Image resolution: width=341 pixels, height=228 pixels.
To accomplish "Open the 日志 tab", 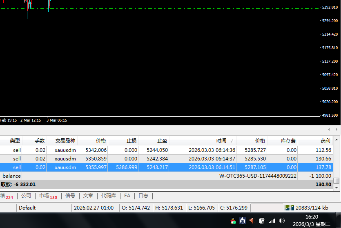I will pos(143,196).
